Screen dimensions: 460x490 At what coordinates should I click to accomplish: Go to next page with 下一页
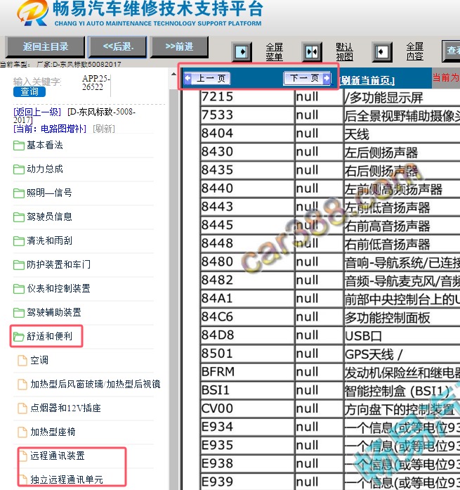[308, 78]
